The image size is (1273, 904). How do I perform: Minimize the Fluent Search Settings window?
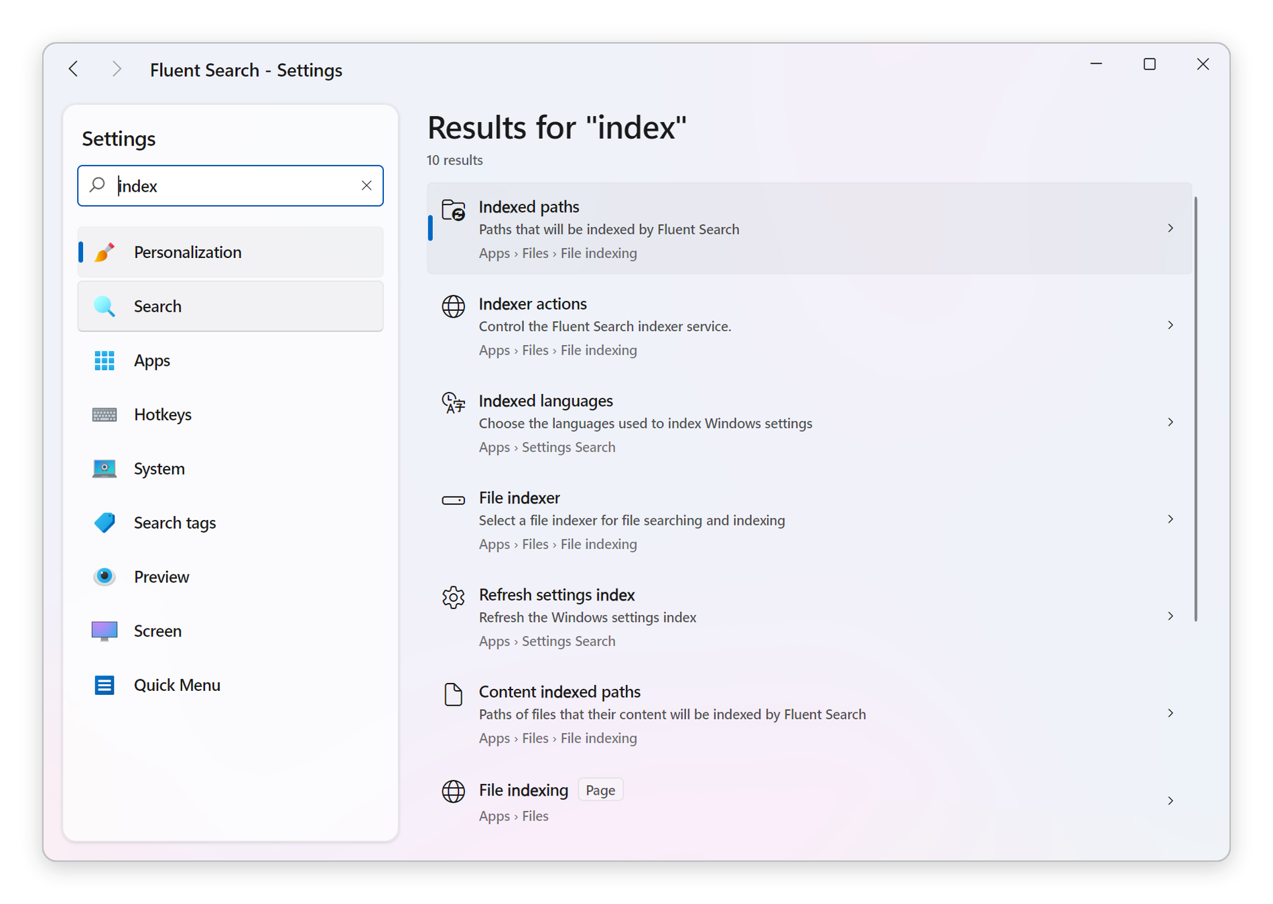pos(1096,64)
